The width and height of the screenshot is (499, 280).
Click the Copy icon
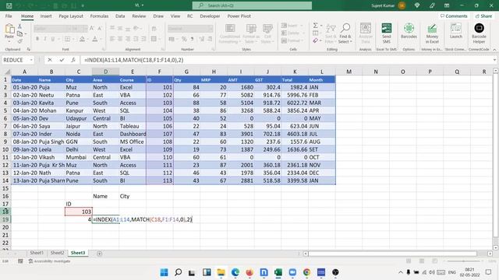[19, 33]
